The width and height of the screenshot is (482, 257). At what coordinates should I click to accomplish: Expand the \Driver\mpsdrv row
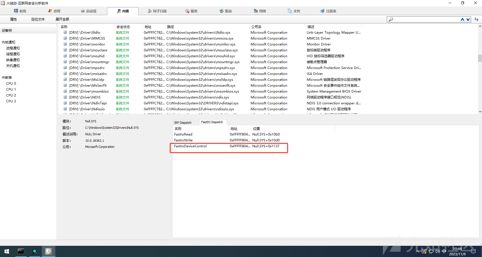coord(65,68)
